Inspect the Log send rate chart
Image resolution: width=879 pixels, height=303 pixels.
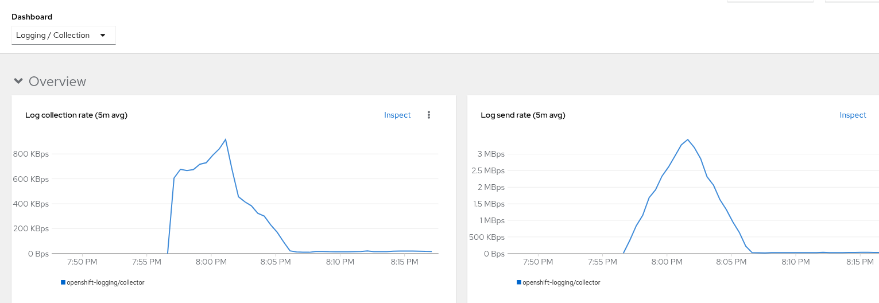tap(853, 115)
